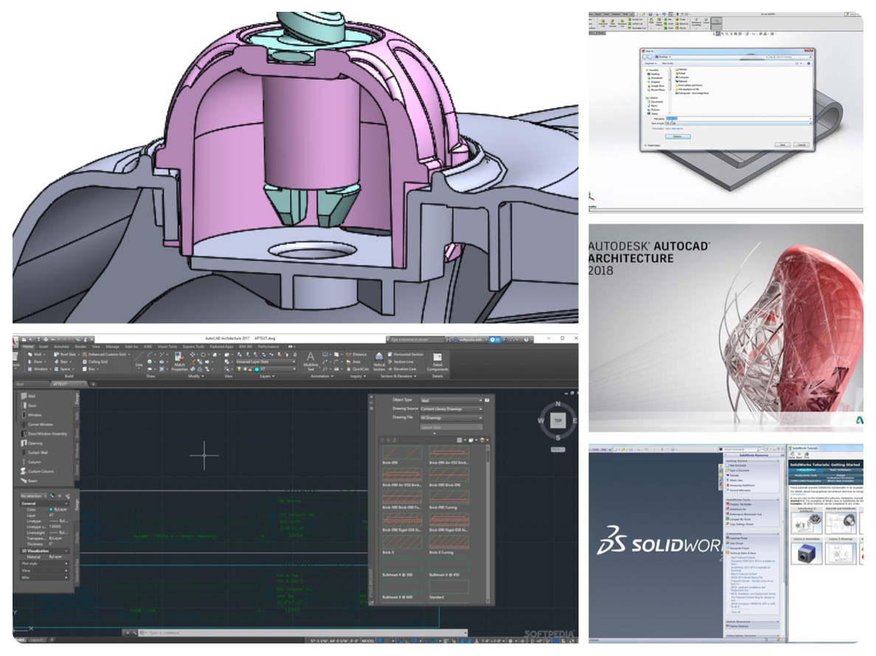Select Custom Column in tool palette
This screenshot has height=656, width=876.
coord(38,472)
